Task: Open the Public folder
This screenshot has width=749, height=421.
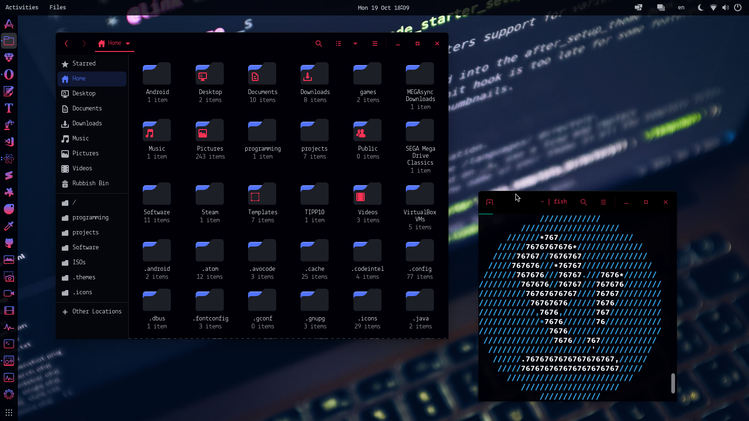Action: [367, 131]
